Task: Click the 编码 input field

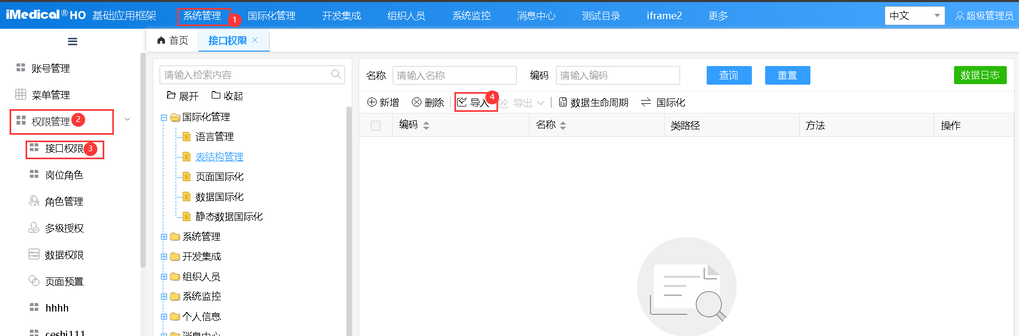Action: pos(618,76)
